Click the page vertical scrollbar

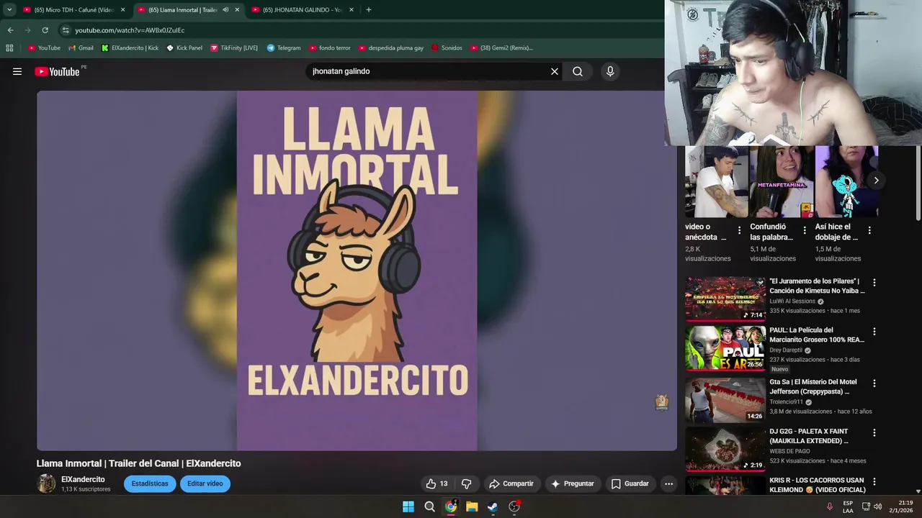918,184
